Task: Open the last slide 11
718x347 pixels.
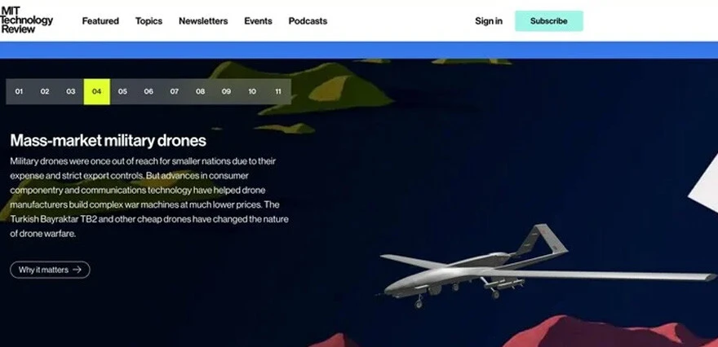Action: click(x=278, y=91)
